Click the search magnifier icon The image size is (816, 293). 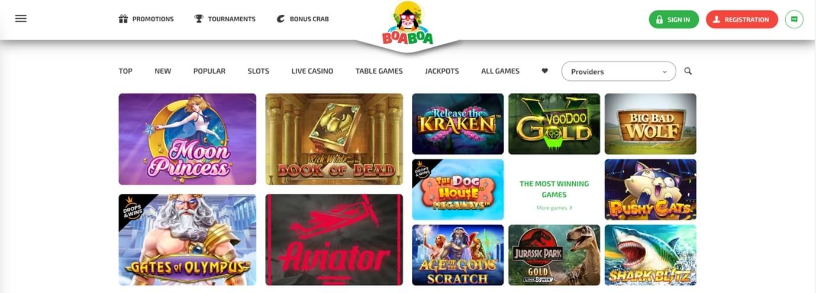point(688,71)
